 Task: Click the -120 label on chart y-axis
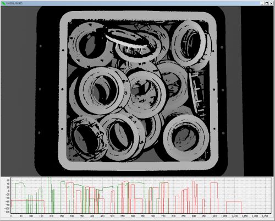click(x=7, y=212)
